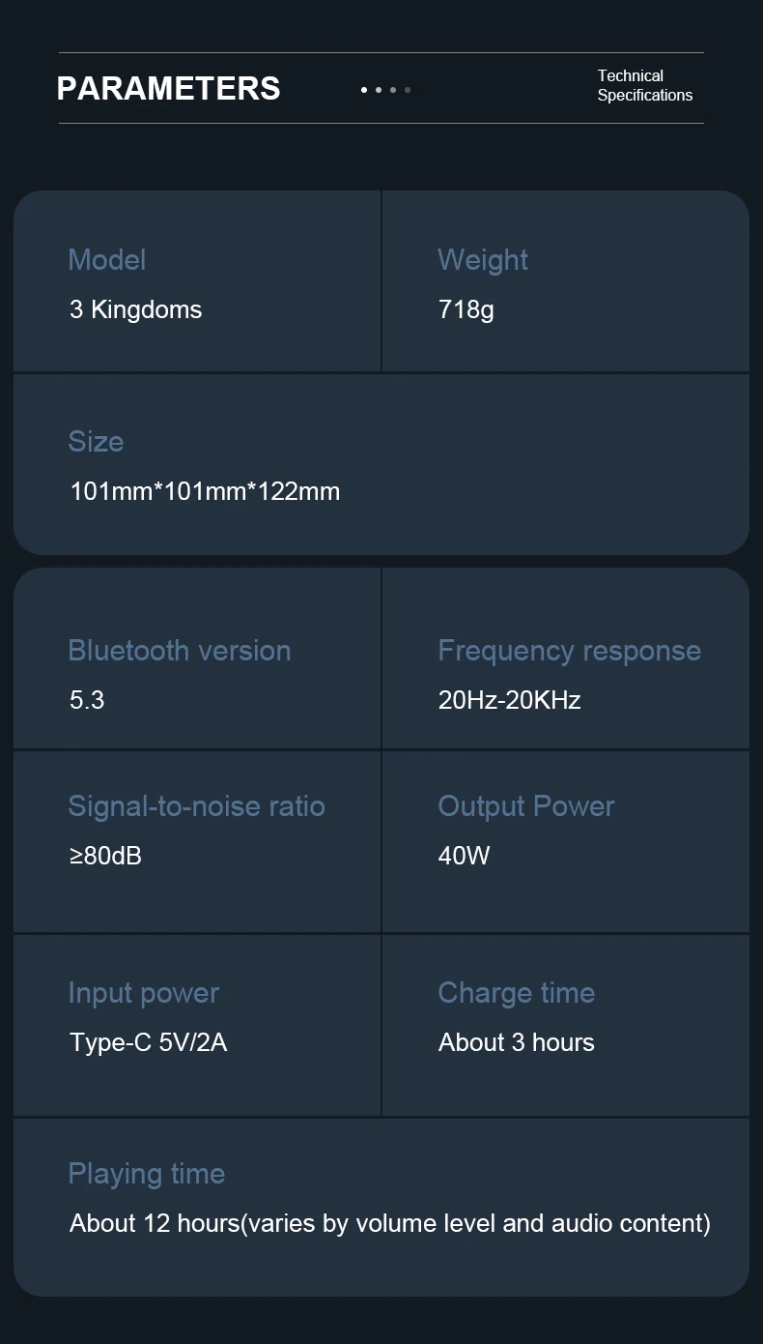Select the Model label
The width and height of the screenshot is (763, 1344).
coord(107,259)
